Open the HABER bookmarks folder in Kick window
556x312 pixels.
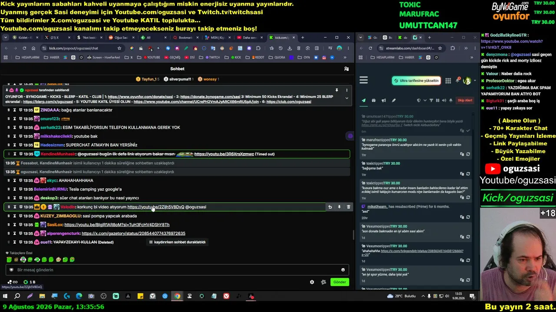52,57
